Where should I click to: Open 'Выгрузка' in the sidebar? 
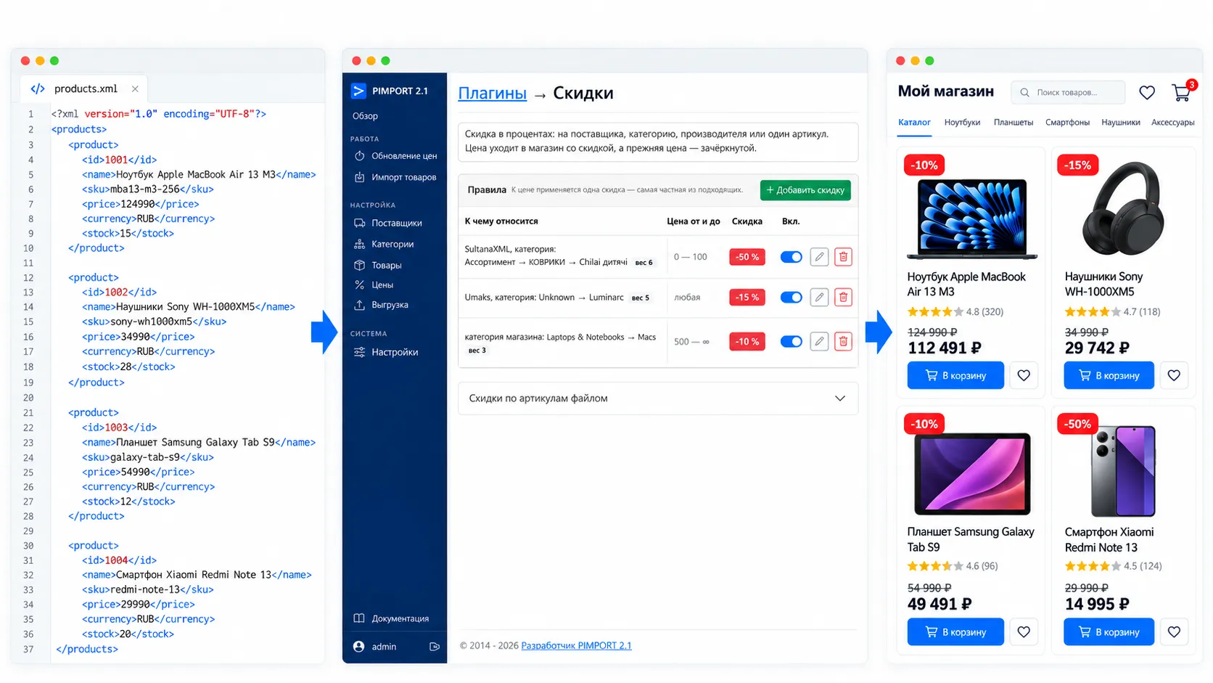[x=381, y=305]
